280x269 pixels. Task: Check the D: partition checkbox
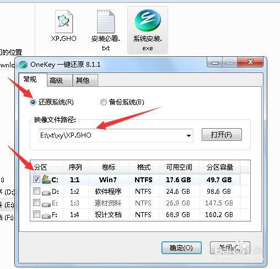[36, 191]
